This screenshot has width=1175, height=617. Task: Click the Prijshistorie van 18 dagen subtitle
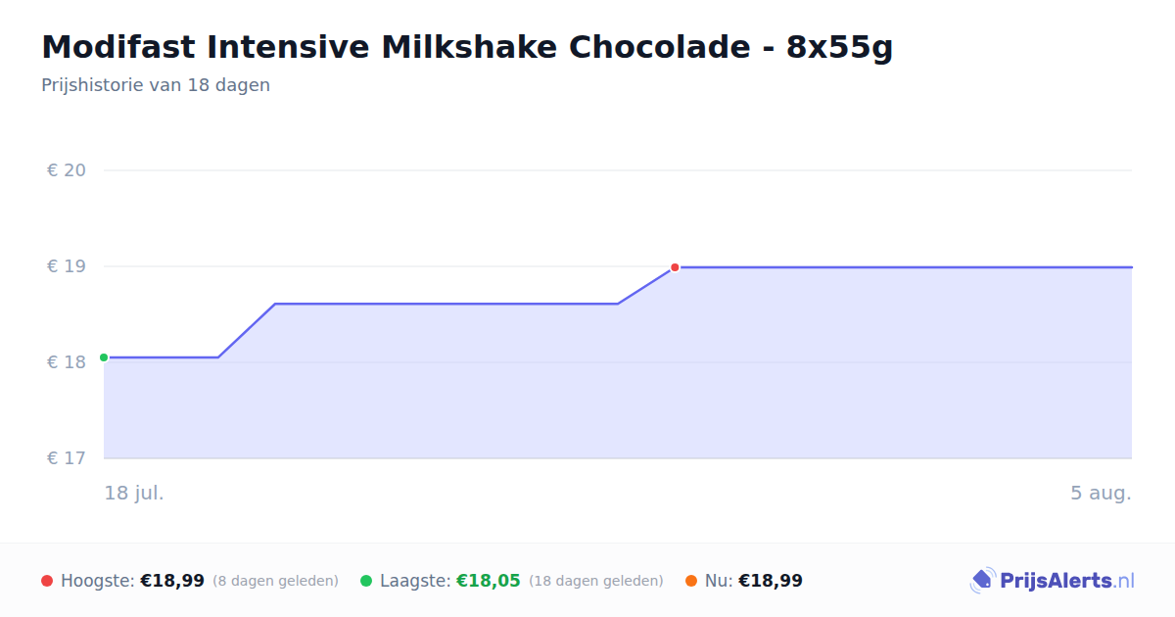click(156, 85)
